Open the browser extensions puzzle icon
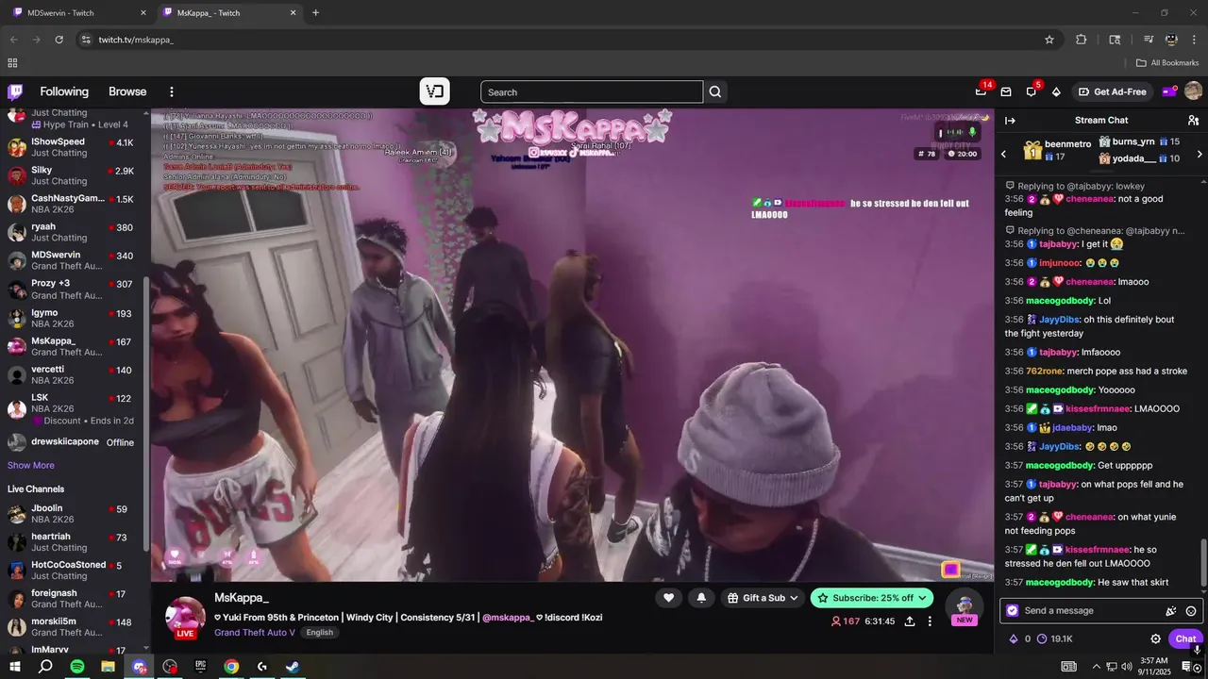 click(x=1082, y=40)
